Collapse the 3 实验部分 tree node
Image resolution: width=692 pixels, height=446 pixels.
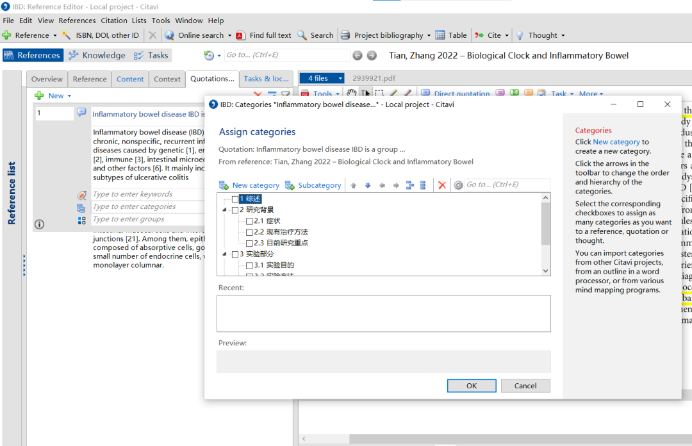[225, 254]
